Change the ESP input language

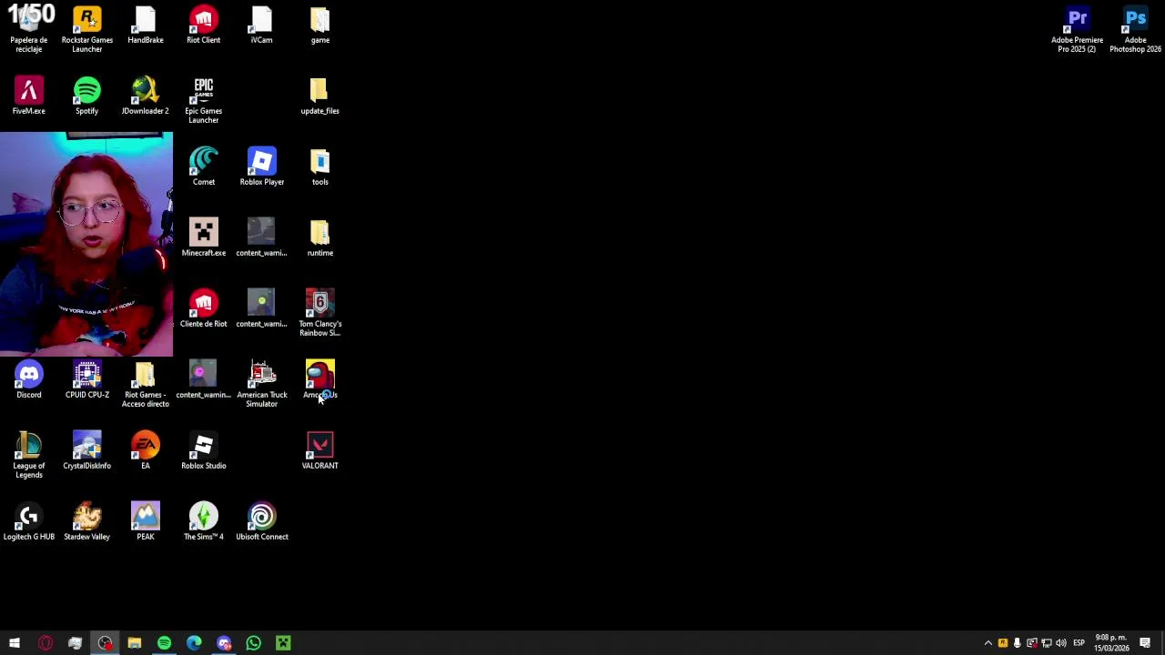click(1079, 643)
